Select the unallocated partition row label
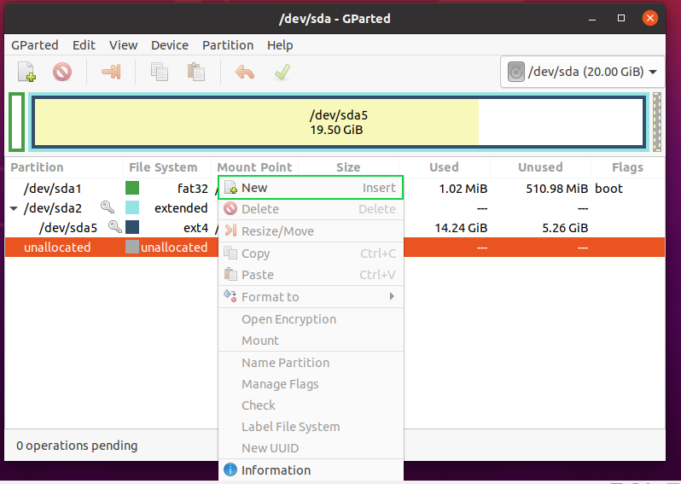The height and width of the screenshot is (484, 681). click(x=57, y=248)
